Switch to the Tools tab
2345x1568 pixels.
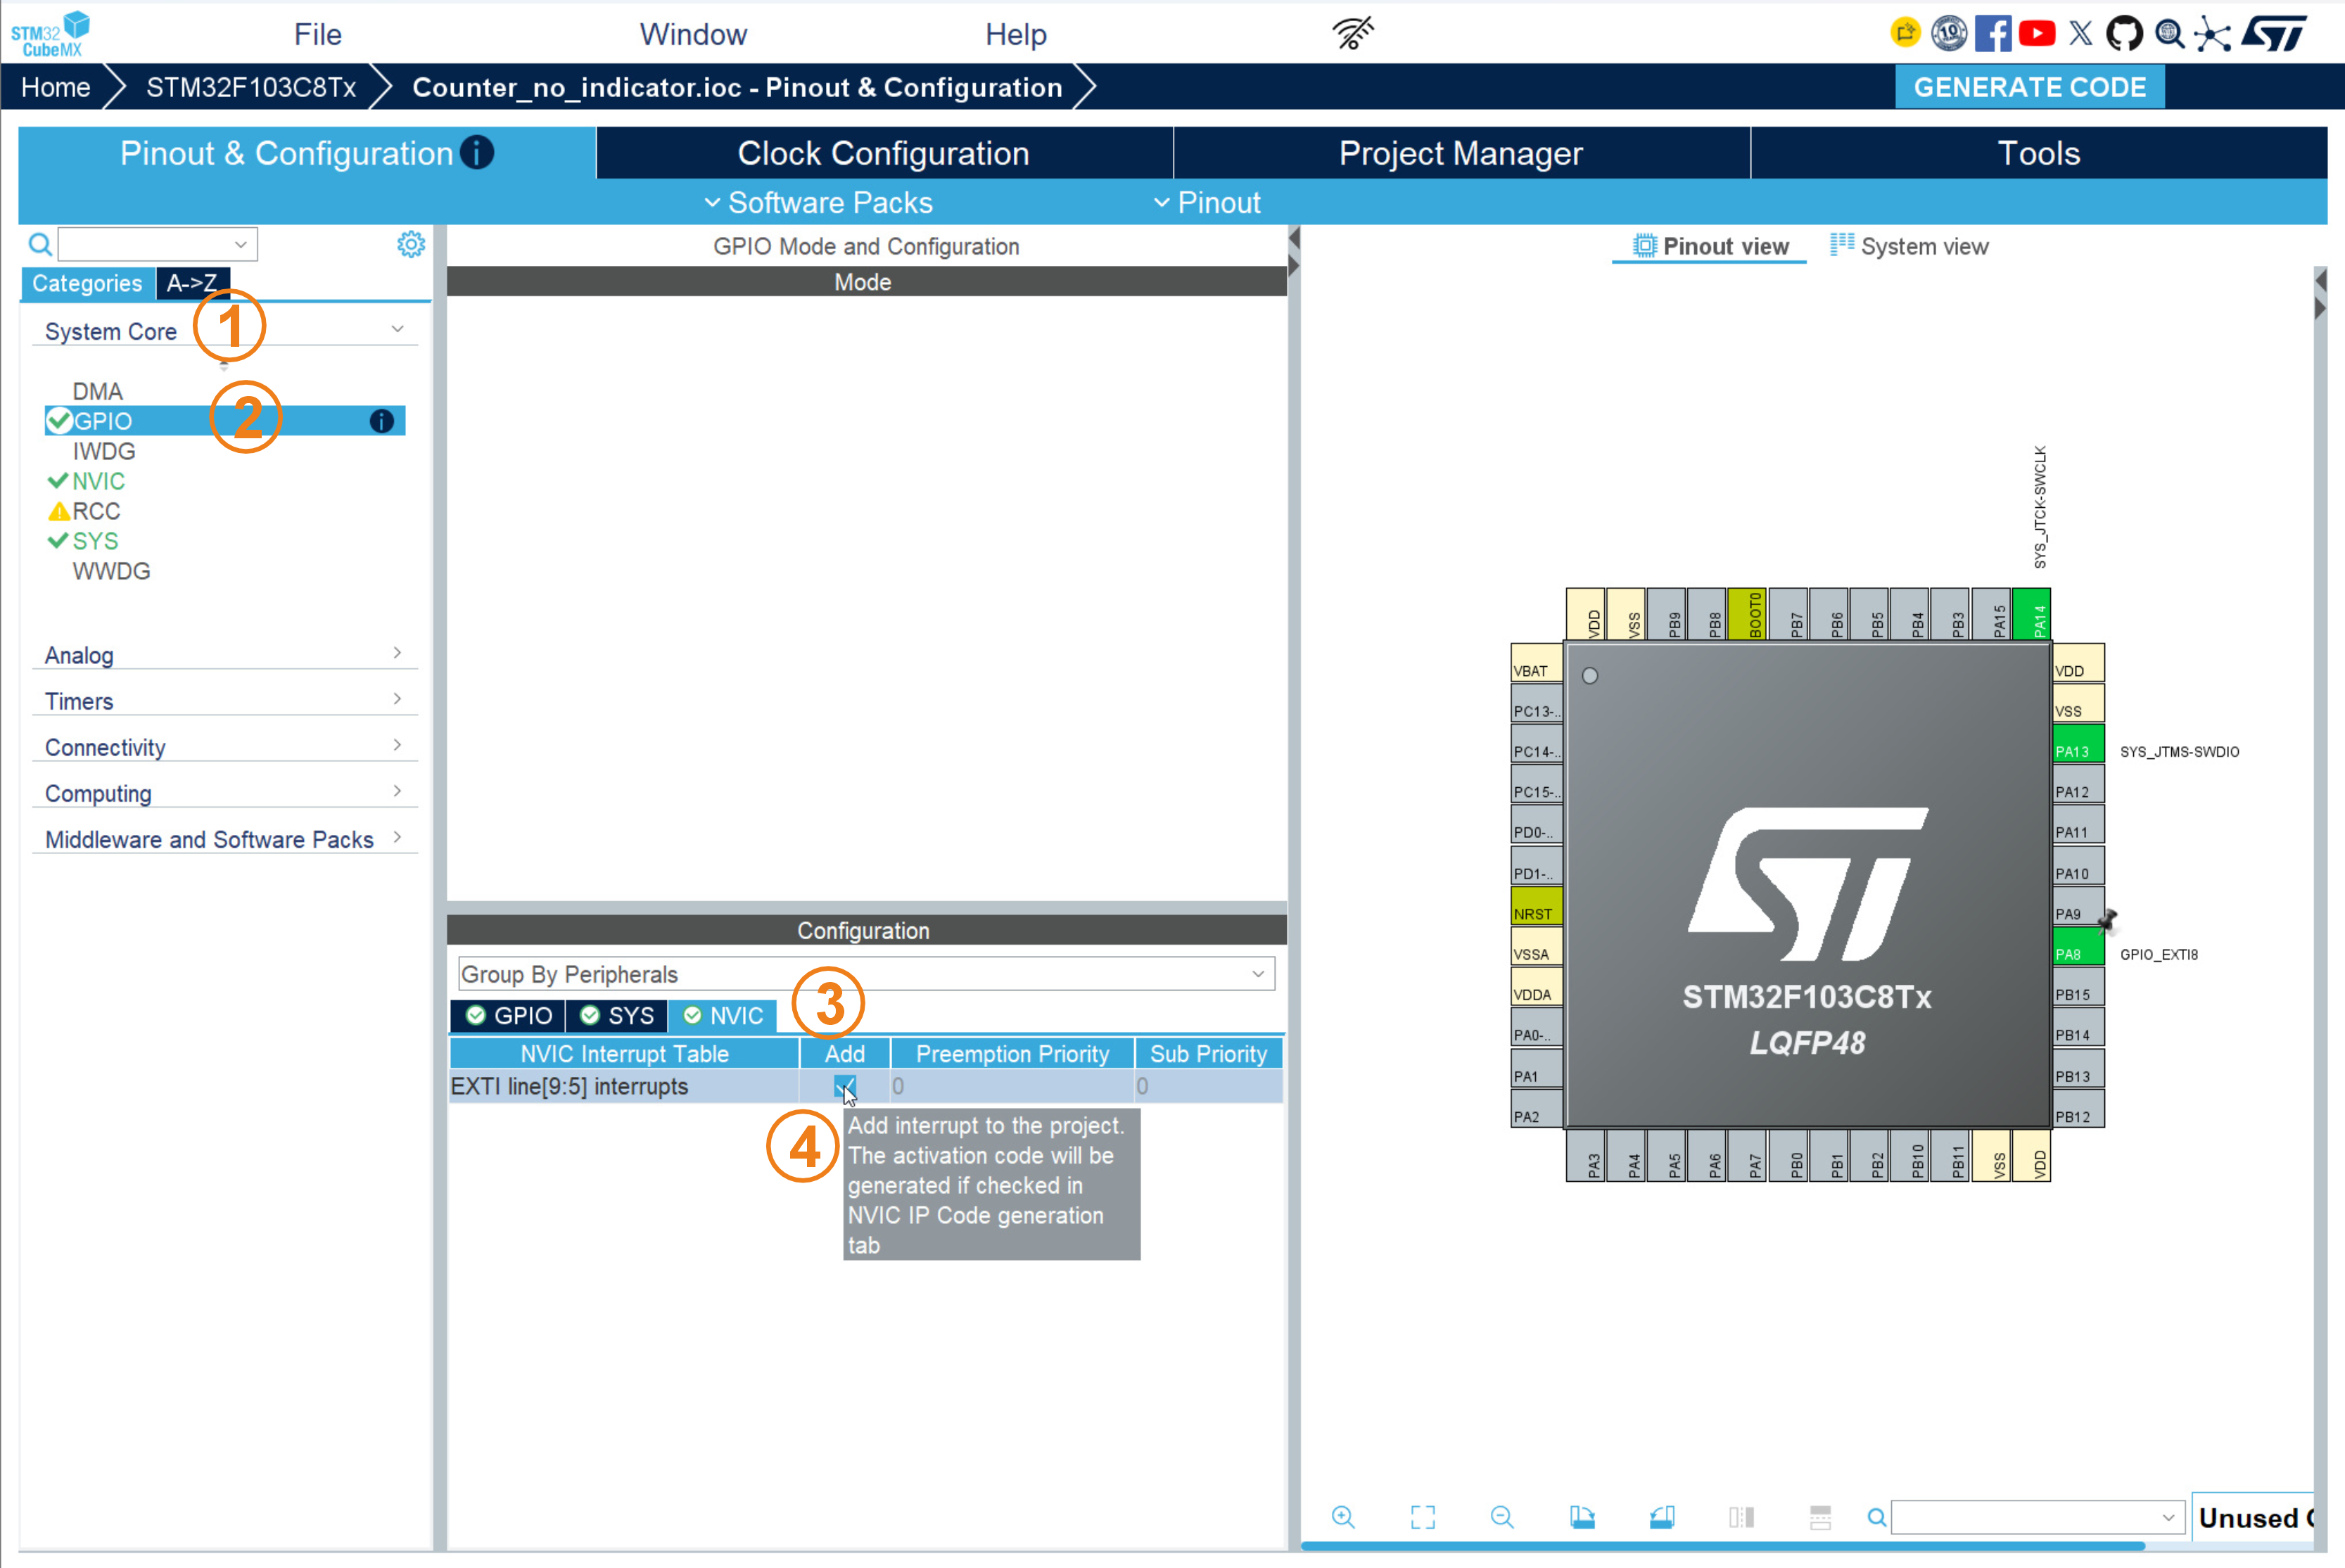click(x=2039, y=153)
